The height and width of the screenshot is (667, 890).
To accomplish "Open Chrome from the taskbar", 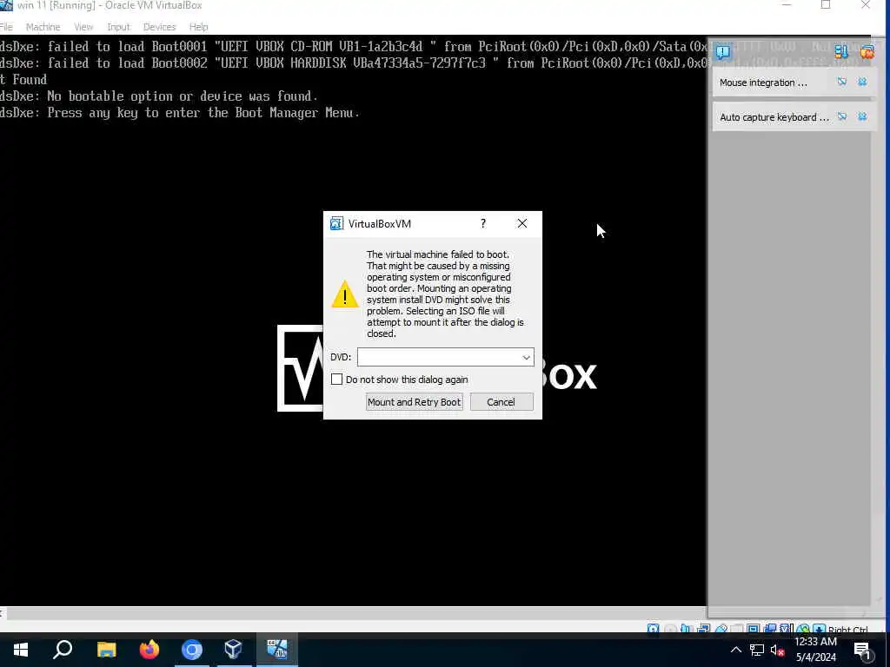I will pos(192,650).
